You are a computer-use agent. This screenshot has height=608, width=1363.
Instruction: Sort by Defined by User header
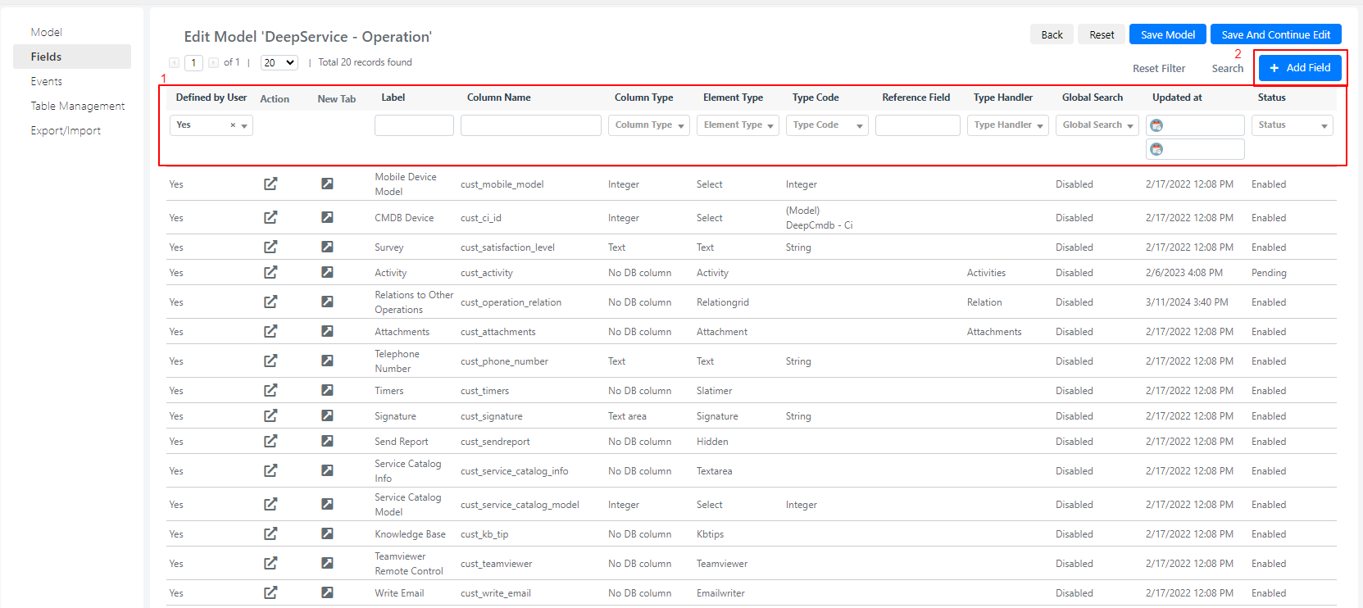[211, 98]
